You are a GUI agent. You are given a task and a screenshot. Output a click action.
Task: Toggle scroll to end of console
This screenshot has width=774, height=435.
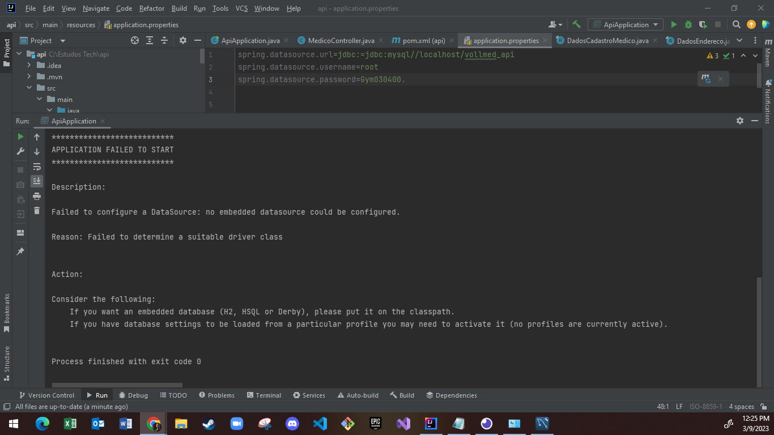click(x=37, y=181)
